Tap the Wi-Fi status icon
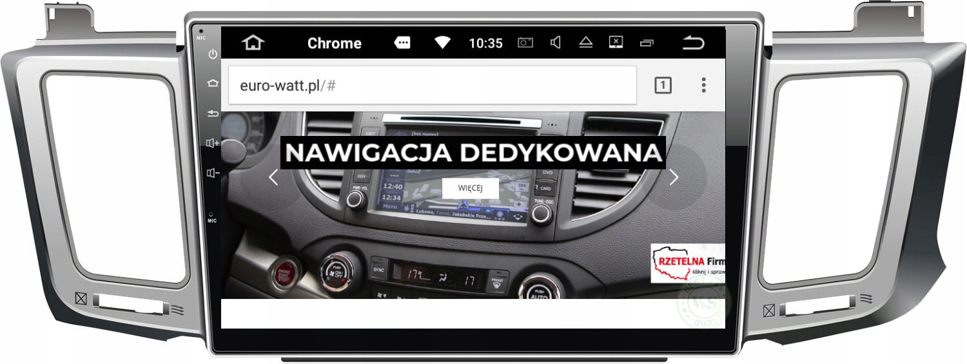This screenshot has height=364, width=967. coord(442,43)
